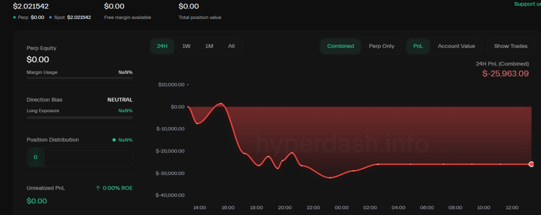Image resolution: width=541 pixels, height=215 pixels.
Task: Select the PnL chart mode
Action: pos(418,46)
